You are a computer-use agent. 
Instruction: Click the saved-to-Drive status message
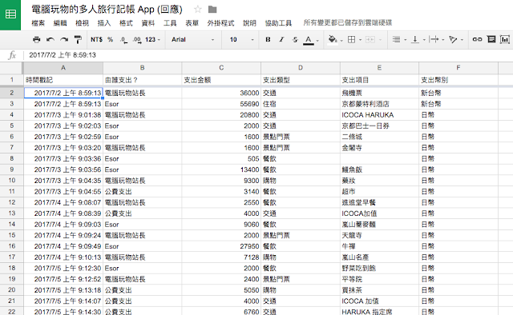point(347,22)
